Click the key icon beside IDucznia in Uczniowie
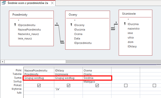Image resolution: width=161 pixels, height=98 pixels. point(125,24)
